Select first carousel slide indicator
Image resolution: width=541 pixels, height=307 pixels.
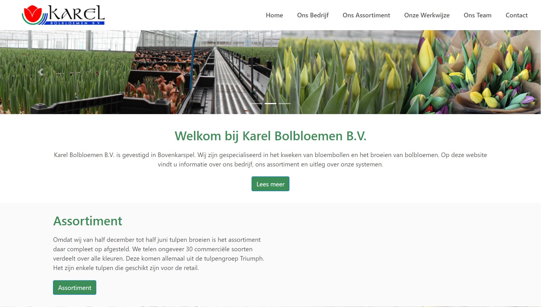point(256,104)
